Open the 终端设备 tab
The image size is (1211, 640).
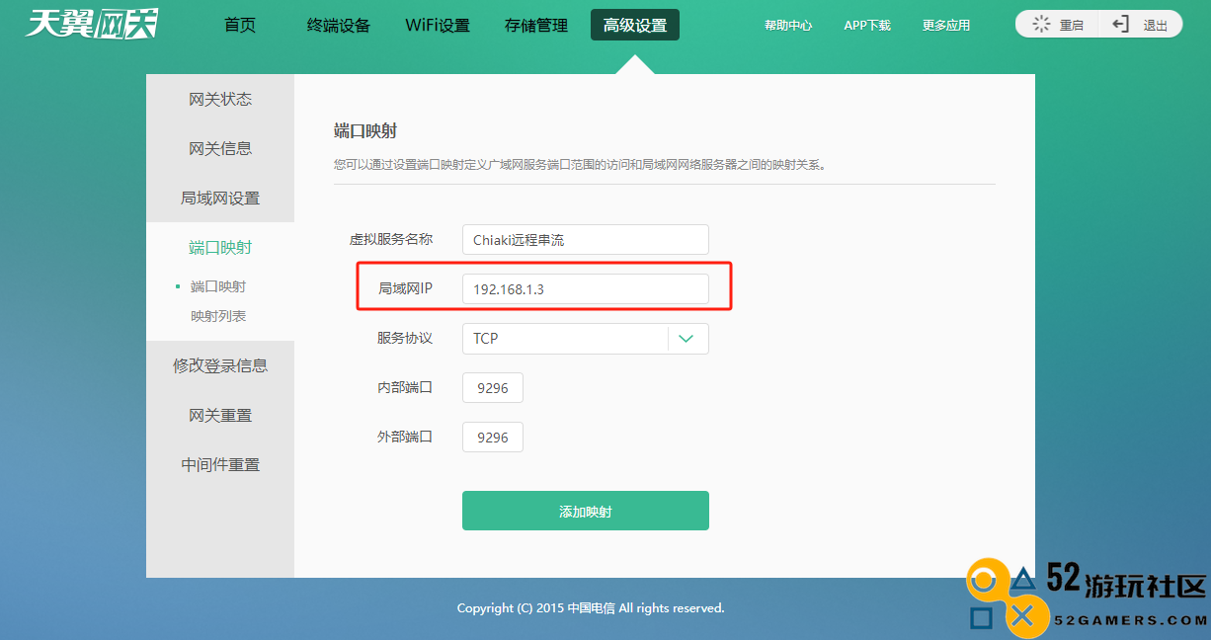click(x=339, y=26)
